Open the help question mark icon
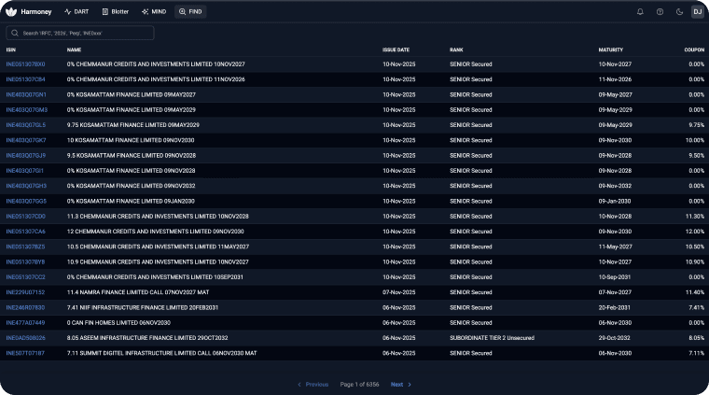 pyautogui.click(x=660, y=12)
